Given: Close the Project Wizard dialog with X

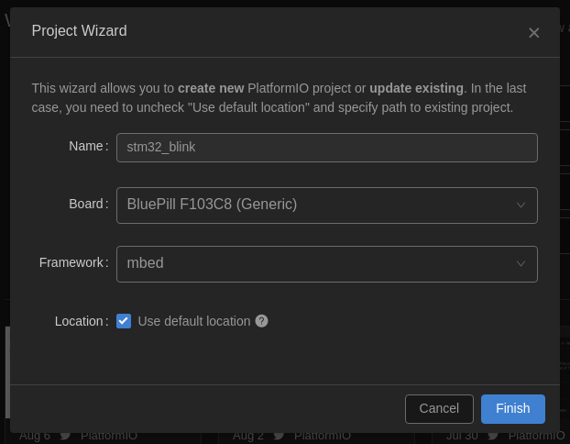Looking at the screenshot, I should 533,33.
